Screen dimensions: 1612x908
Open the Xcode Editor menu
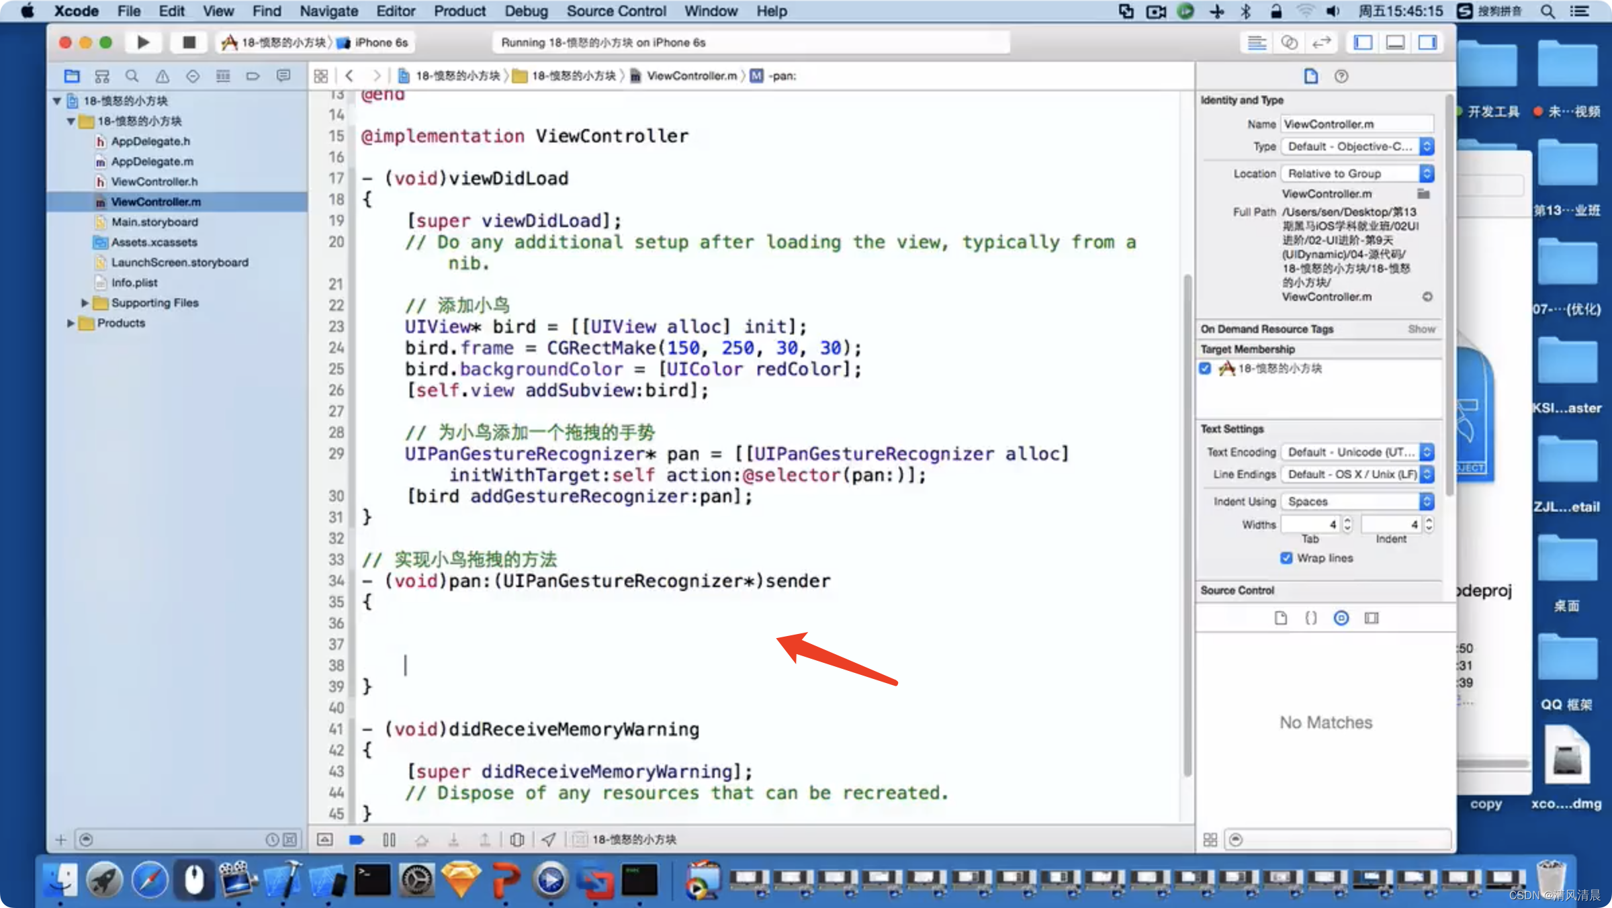pos(396,11)
